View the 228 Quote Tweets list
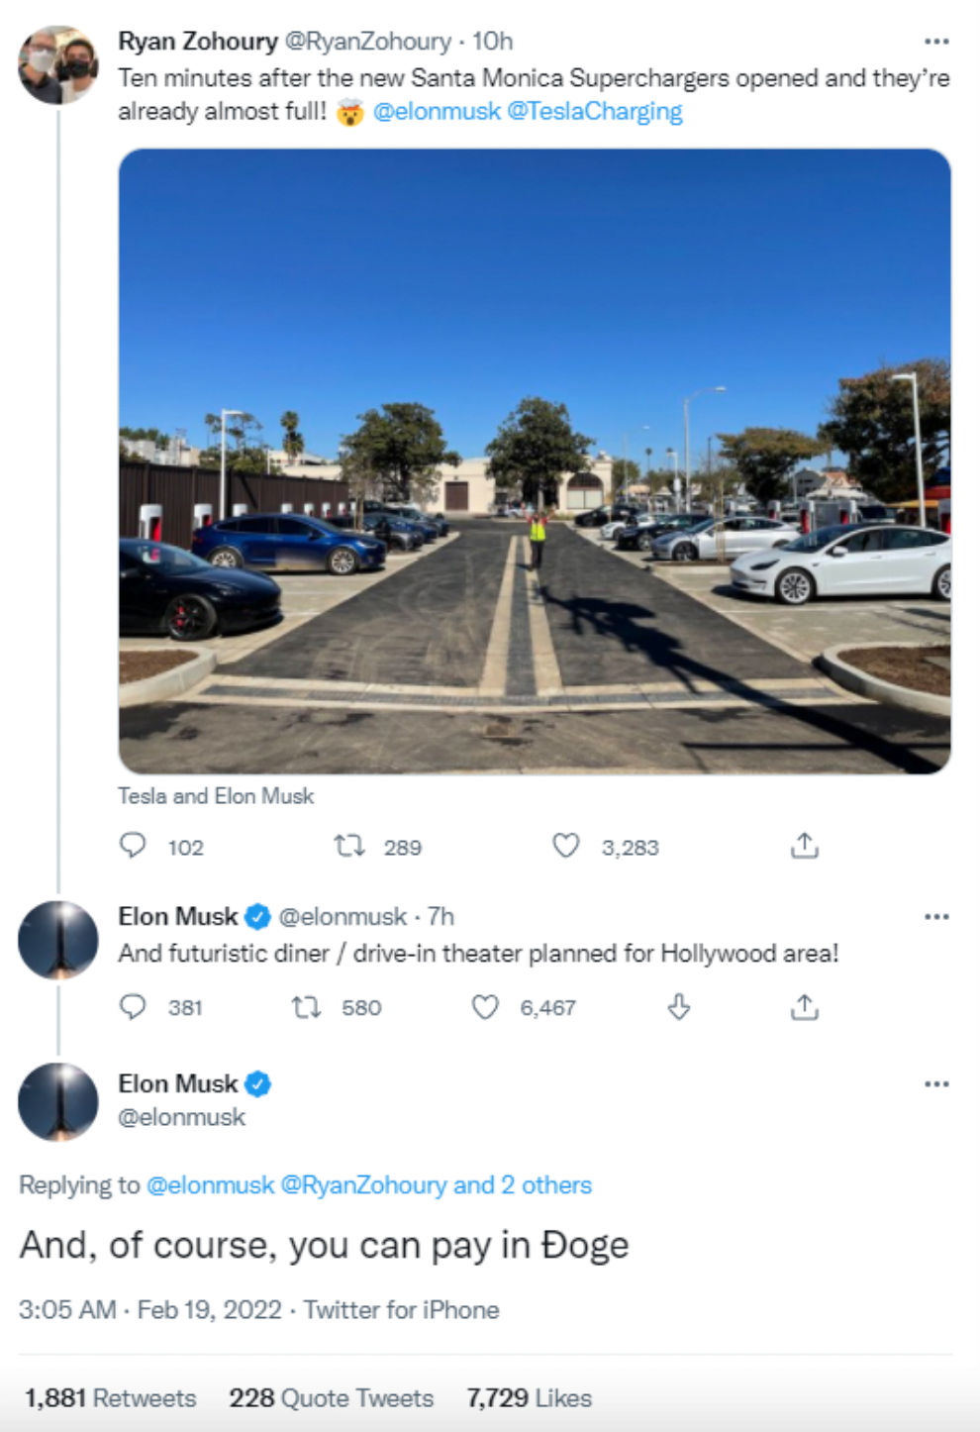The width and height of the screenshot is (980, 1432). 332,1398
